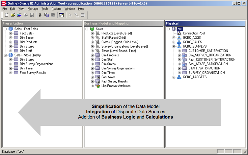Click the Open Online folder icon
This screenshot has height=155, width=248.
click(x=19, y=15)
